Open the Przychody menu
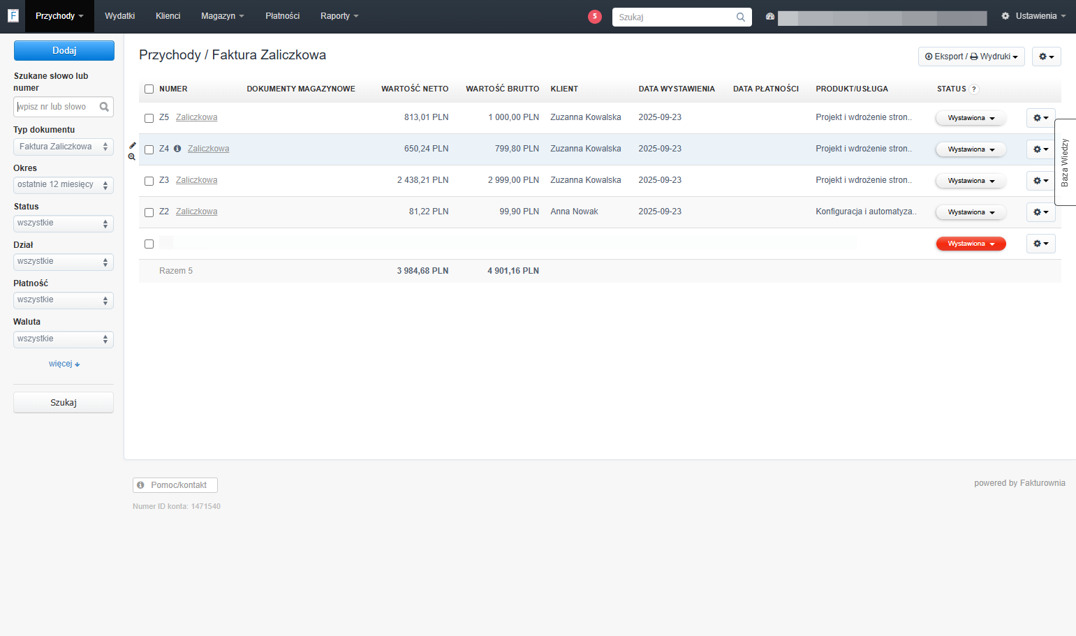This screenshot has height=636, width=1076. (59, 16)
